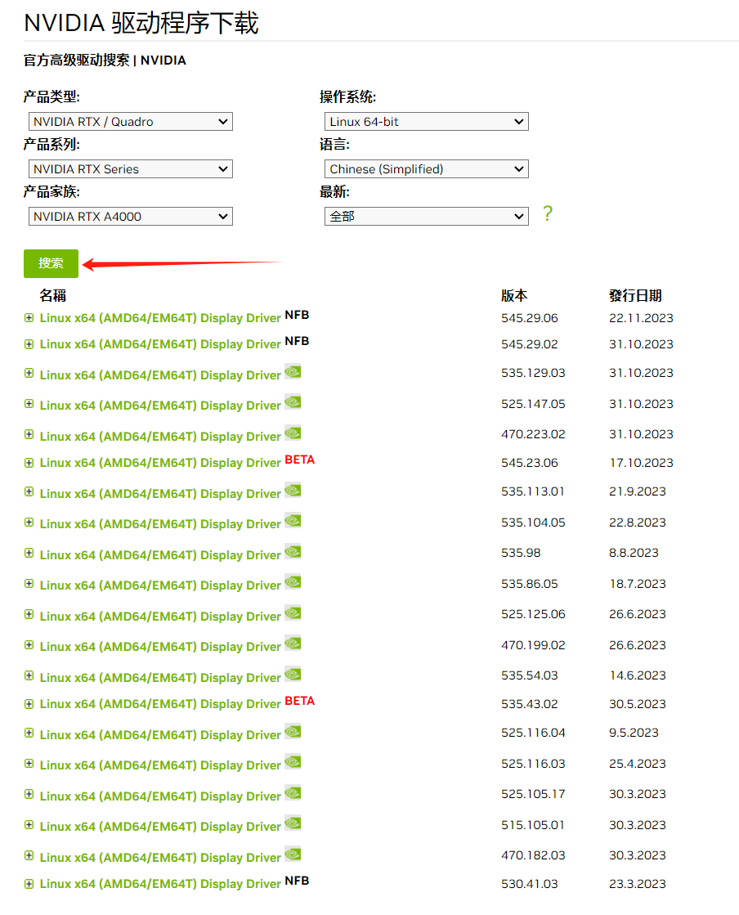Open the Display Driver link for version 525.147.05
The width and height of the screenshot is (739, 915).
(x=160, y=406)
